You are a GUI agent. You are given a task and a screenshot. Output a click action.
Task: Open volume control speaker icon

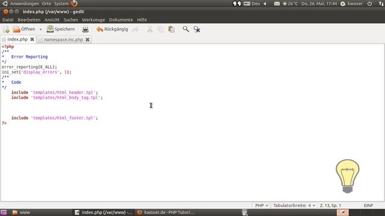265,4
